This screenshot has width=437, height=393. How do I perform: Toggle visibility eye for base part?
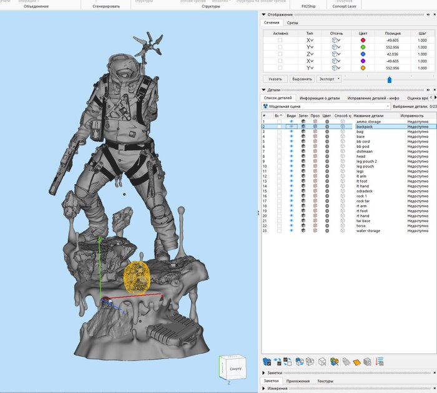292,137
